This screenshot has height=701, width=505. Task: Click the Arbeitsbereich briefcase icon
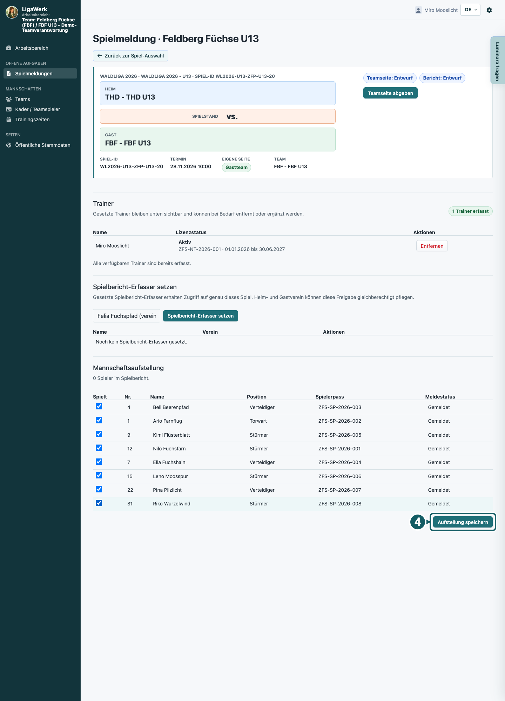coord(9,48)
